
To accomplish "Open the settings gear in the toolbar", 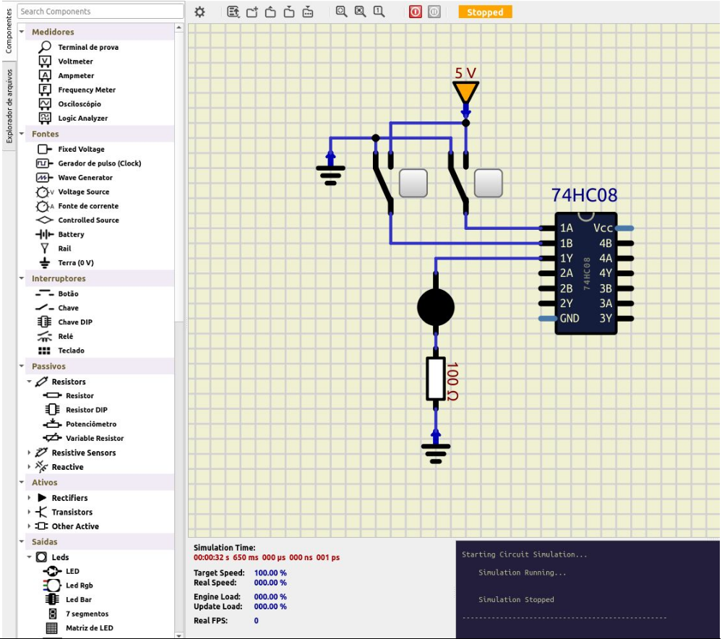I will coord(200,12).
